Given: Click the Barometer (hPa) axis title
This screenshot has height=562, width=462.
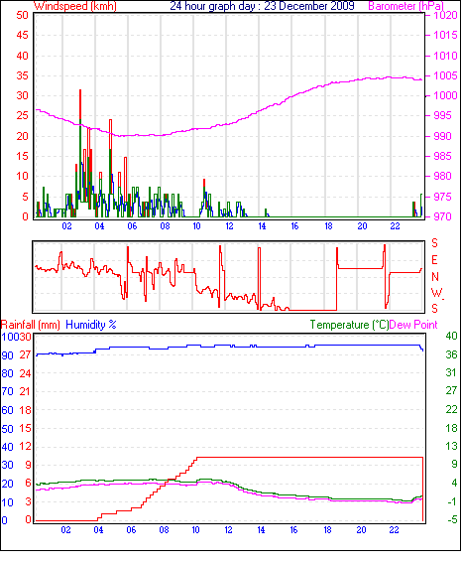Looking at the screenshot, I should click(405, 6).
